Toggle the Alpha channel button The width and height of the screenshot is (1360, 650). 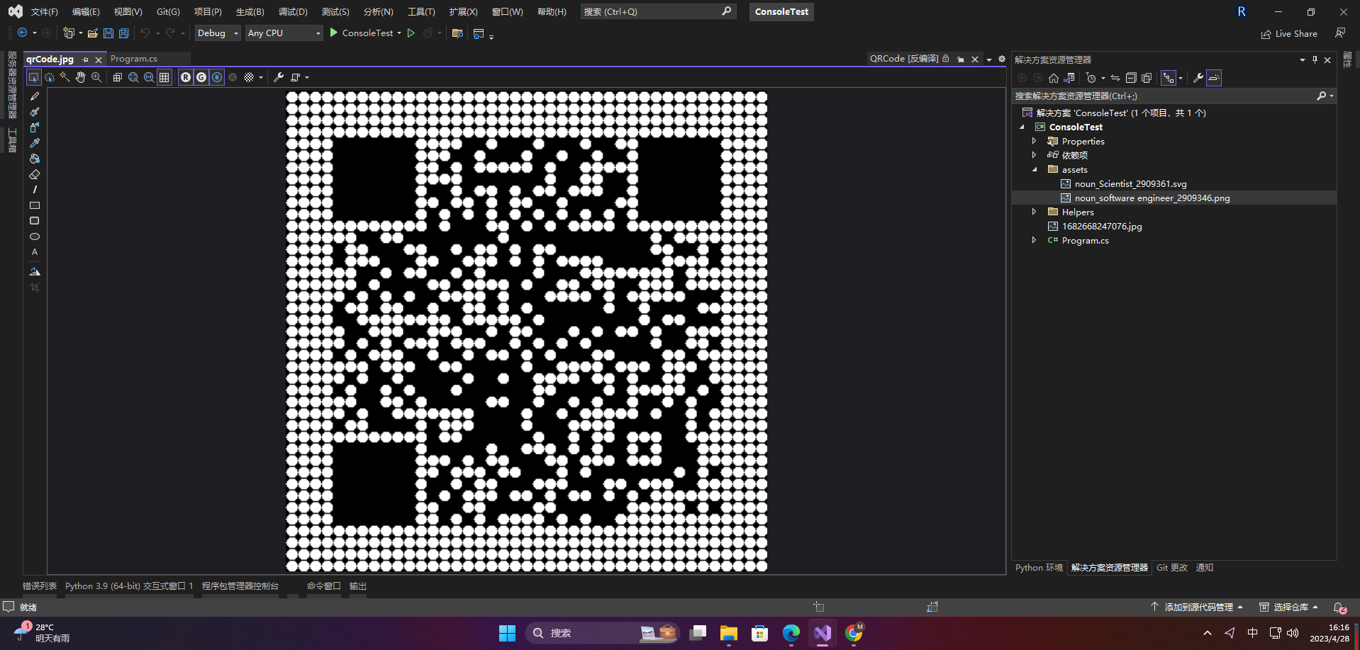[233, 77]
